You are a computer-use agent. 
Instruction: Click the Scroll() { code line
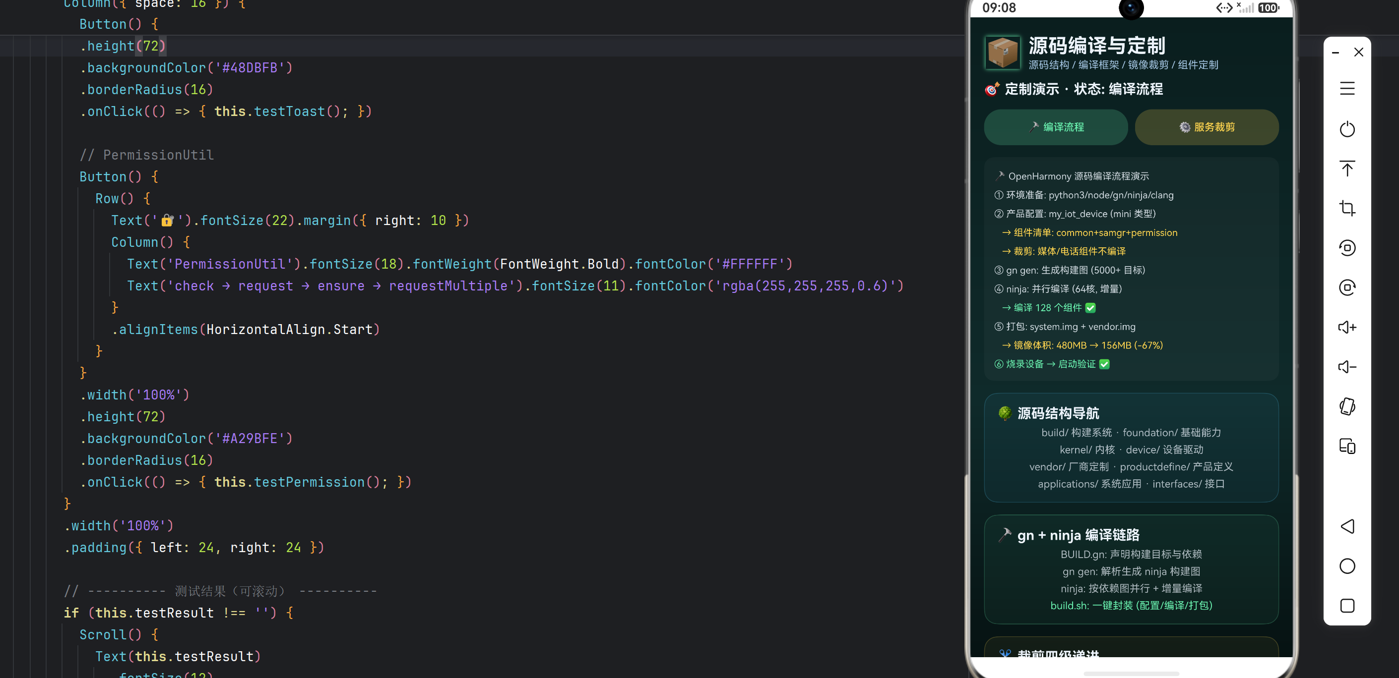point(119,634)
